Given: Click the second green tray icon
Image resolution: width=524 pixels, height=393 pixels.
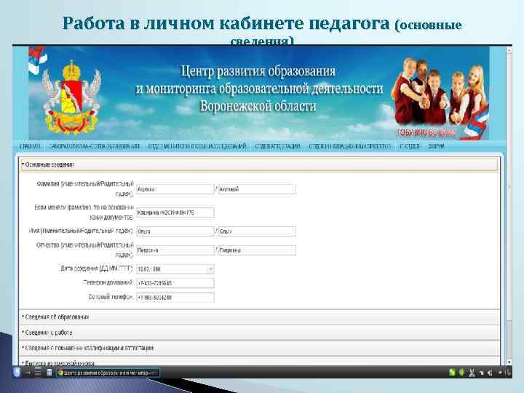Looking at the screenshot, I should [x=462, y=373].
